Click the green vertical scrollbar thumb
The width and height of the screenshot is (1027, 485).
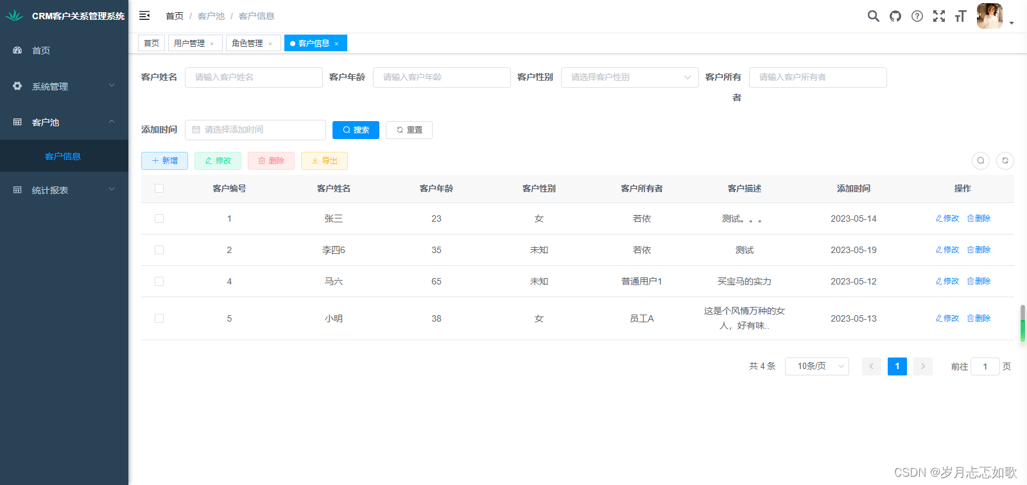coord(1023,324)
